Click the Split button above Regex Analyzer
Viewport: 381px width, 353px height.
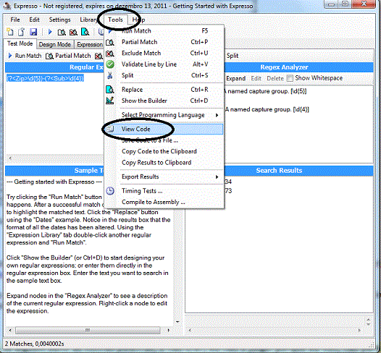click(233, 56)
